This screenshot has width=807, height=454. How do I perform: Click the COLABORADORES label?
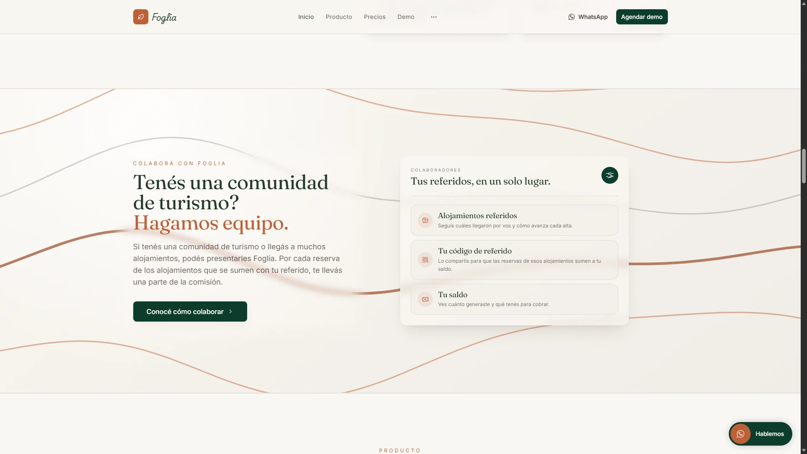coord(436,170)
